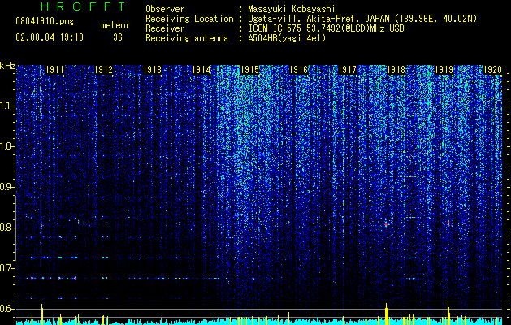Click the tall yellow level spike below 1919
Screen dimensions: 511x325
tap(448, 313)
